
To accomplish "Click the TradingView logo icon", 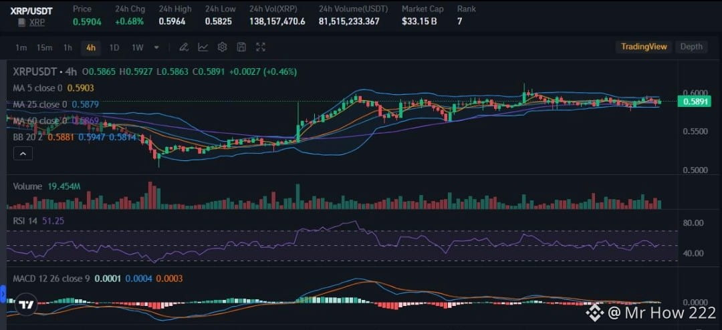I will (25, 305).
